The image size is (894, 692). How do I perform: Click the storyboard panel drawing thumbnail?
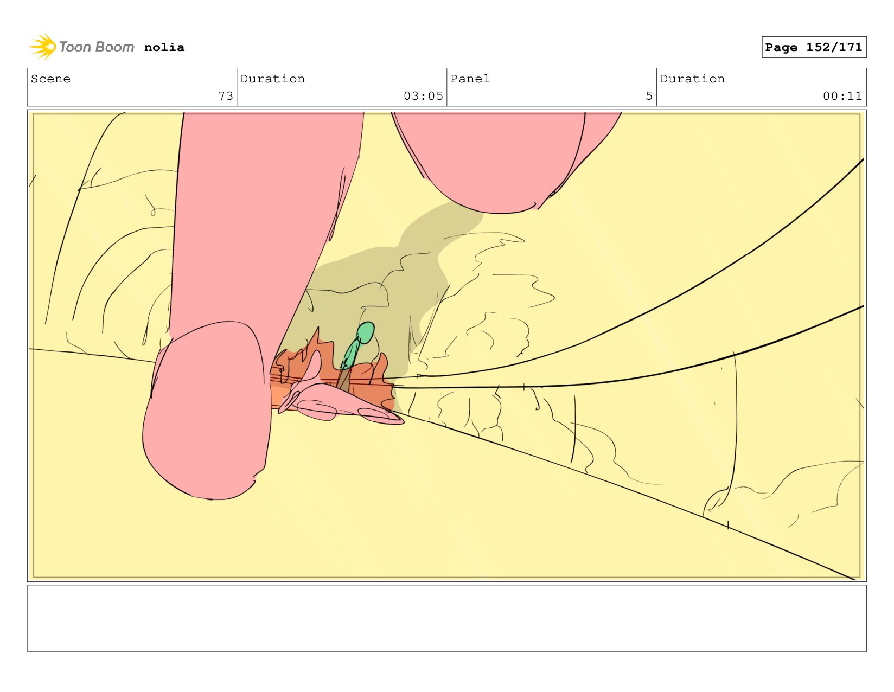446,345
